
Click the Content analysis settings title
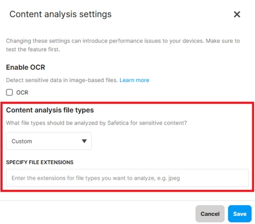click(x=60, y=14)
